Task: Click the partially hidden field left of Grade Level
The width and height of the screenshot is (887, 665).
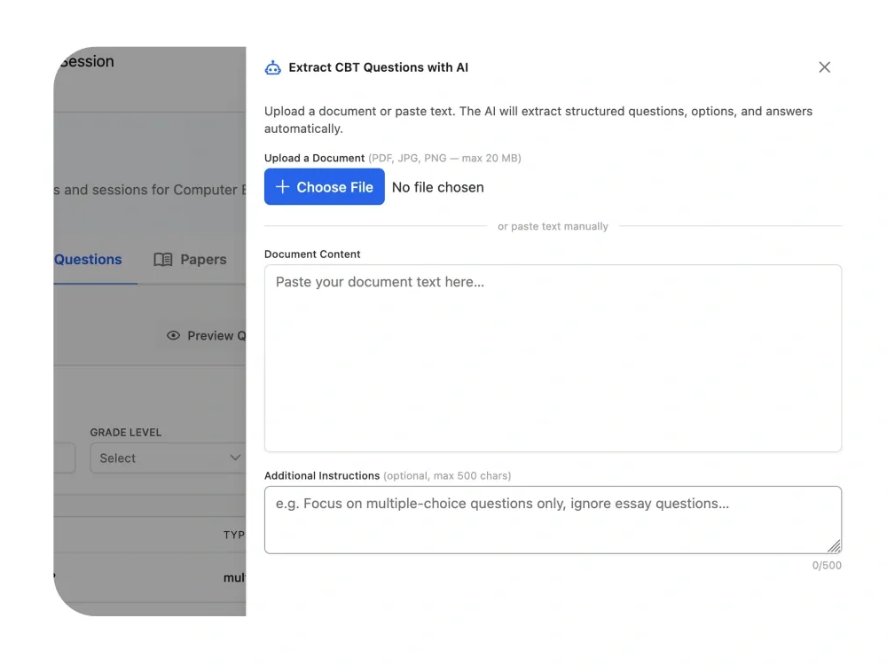Action: click(x=65, y=458)
